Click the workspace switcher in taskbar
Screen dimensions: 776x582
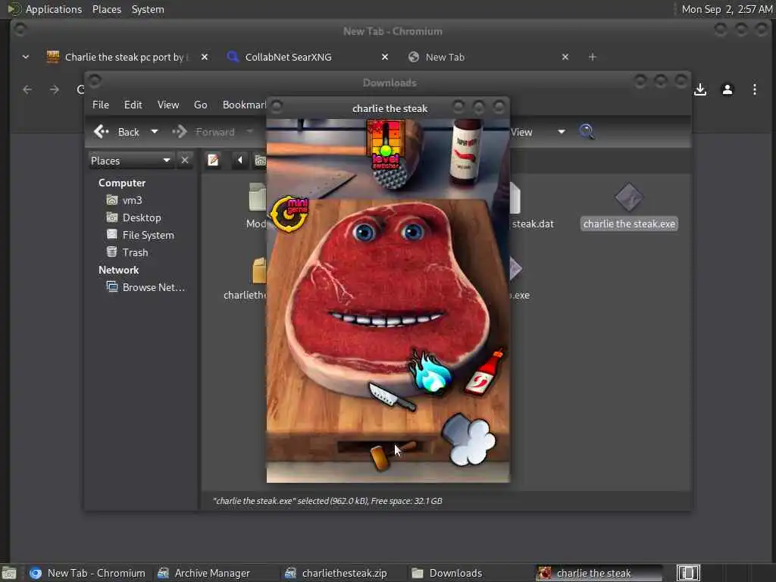tap(688, 573)
